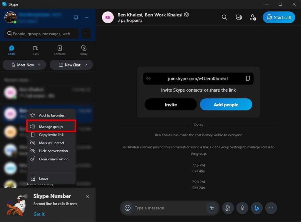Switch to the Chats tab
Viewport: 301px width, 222px height.
pyautogui.click(x=11, y=51)
